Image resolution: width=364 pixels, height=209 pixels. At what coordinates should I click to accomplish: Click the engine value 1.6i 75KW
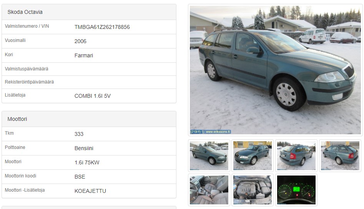(x=87, y=163)
